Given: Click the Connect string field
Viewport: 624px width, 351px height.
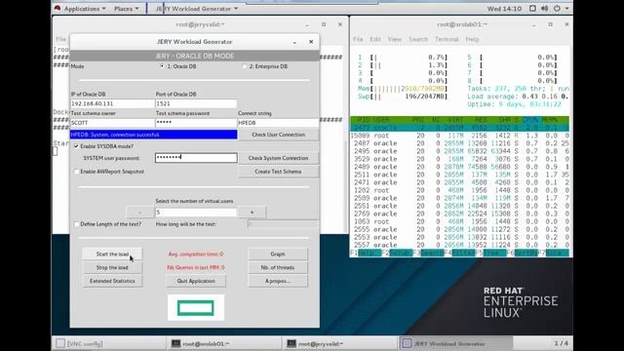Looking at the screenshot, I should 278,123.
